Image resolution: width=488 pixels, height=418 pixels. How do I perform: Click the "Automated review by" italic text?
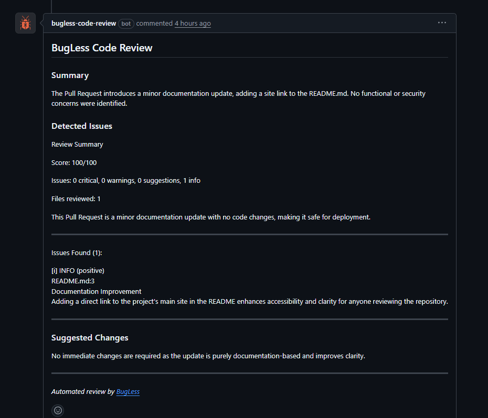[83, 391]
